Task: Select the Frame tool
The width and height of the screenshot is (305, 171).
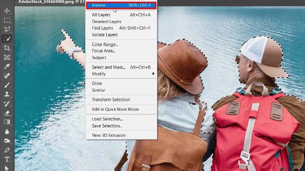Action: [7, 57]
